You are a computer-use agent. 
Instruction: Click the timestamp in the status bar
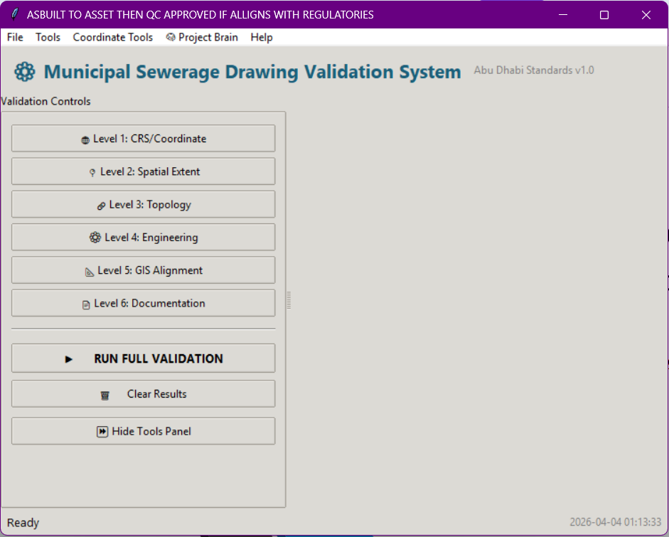pos(615,522)
